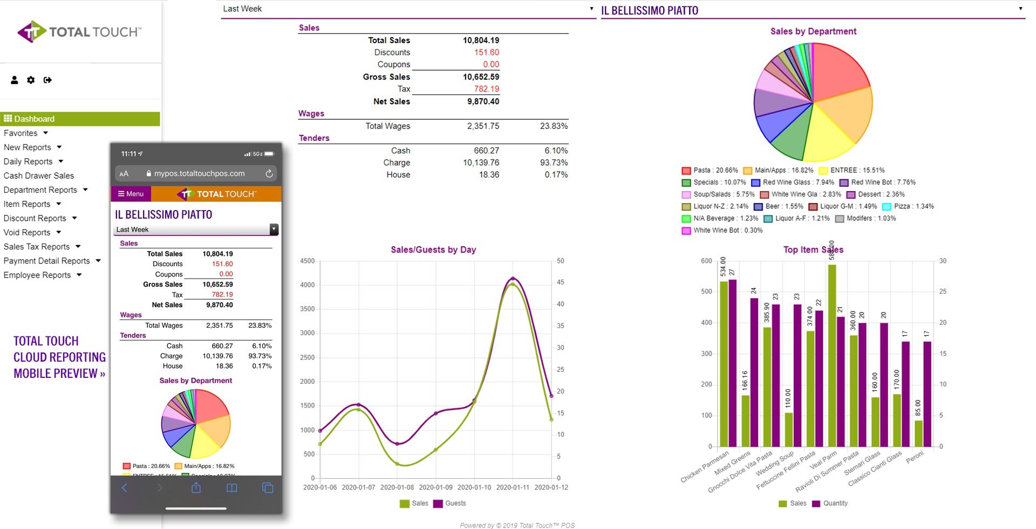
Task: Tap the share icon in the phone preview
Action: 196,487
